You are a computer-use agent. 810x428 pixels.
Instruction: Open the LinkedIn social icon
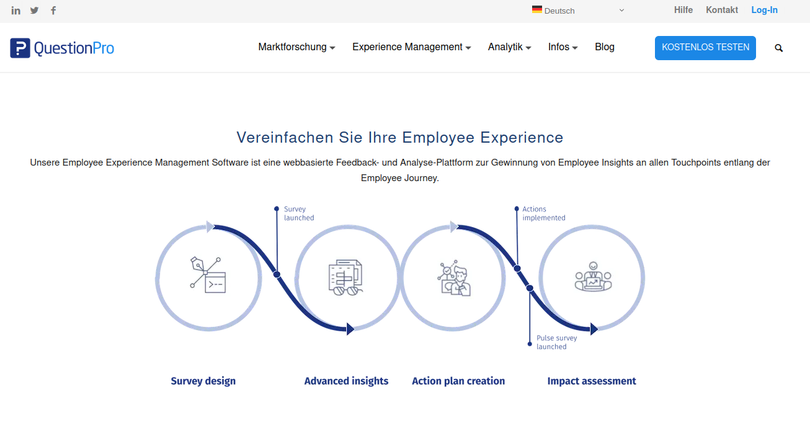click(x=16, y=11)
